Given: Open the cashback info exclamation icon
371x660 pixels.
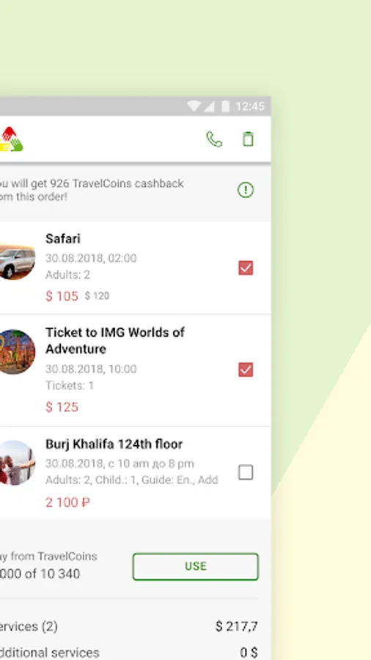Looking at the screenshot, I should click(246, 190).
